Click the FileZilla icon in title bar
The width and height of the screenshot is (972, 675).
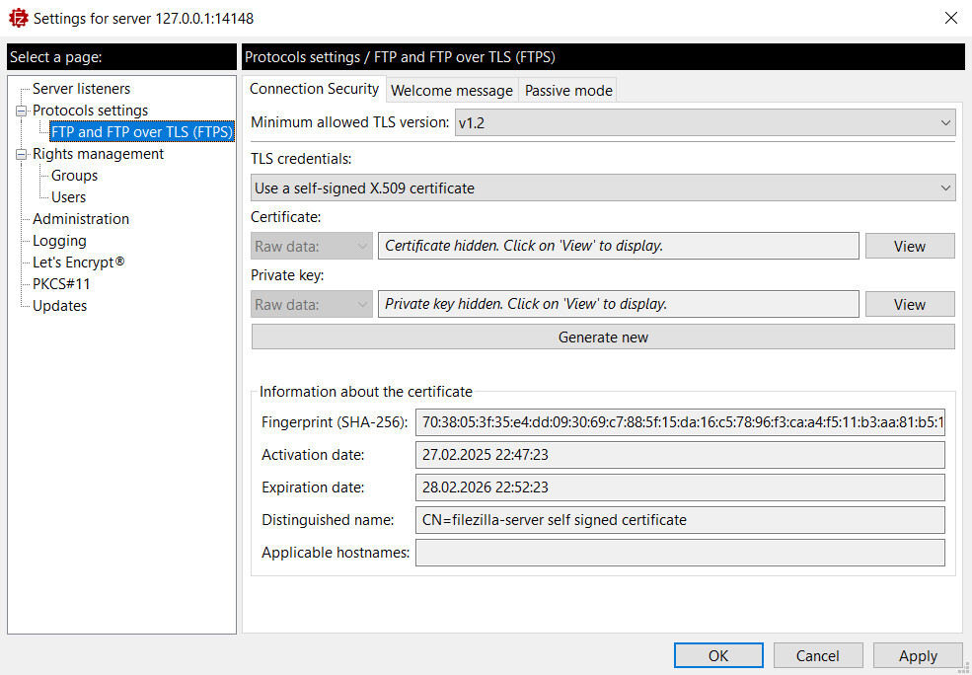[18, 18]
